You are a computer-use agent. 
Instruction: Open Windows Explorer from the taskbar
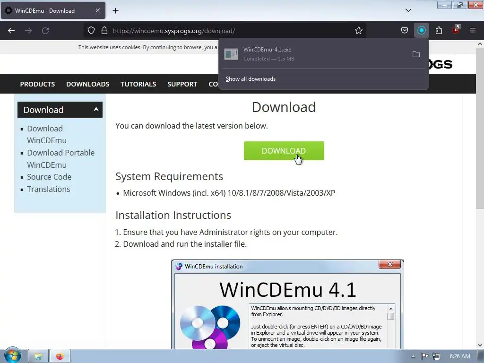38,356
